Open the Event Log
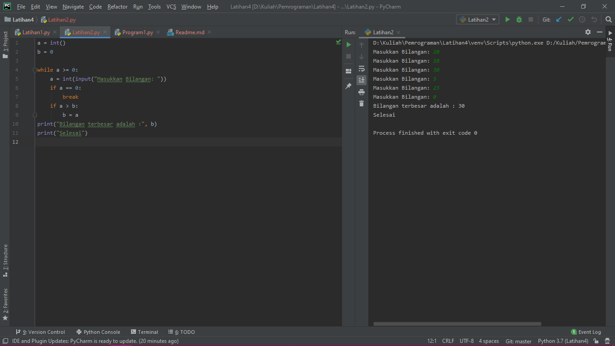This screenshot has width=615, height=346. click(586, 332)
